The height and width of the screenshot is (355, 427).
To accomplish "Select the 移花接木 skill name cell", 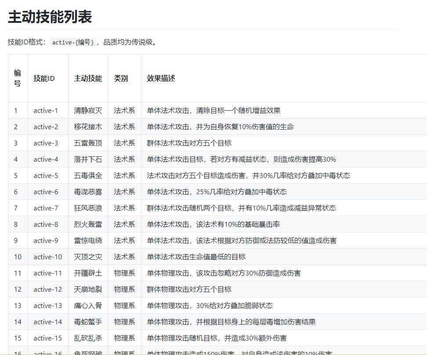I will (x=88, y=127).
